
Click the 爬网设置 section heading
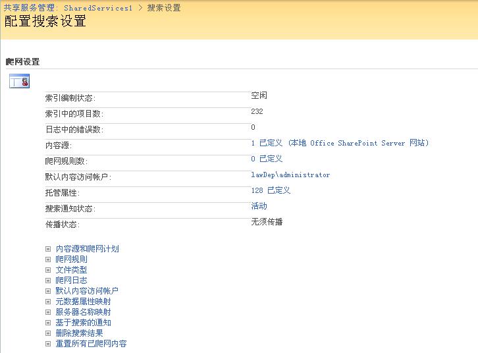22,62
